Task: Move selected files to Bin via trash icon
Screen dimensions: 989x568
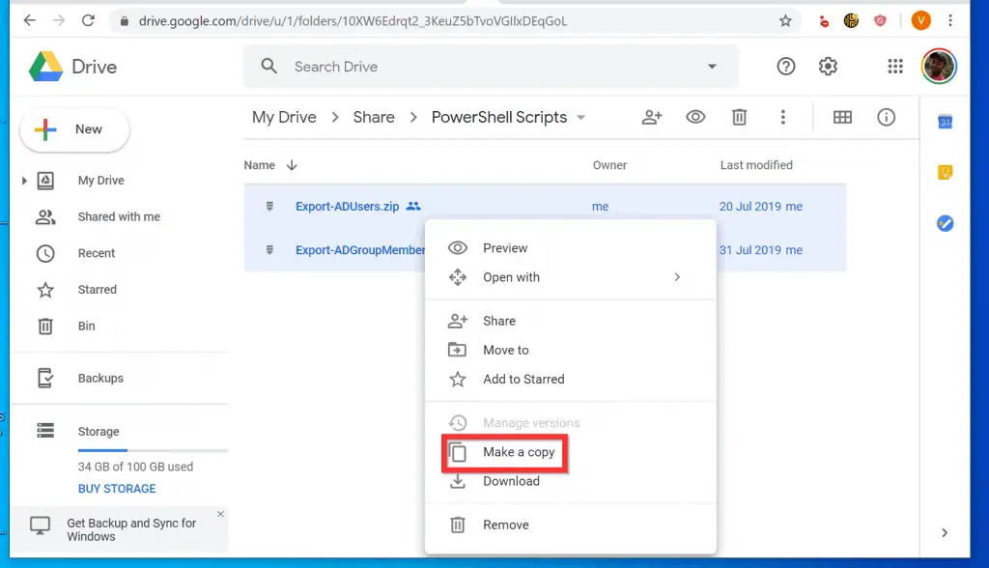Action: pyautogui.click(x=739, y=116)
